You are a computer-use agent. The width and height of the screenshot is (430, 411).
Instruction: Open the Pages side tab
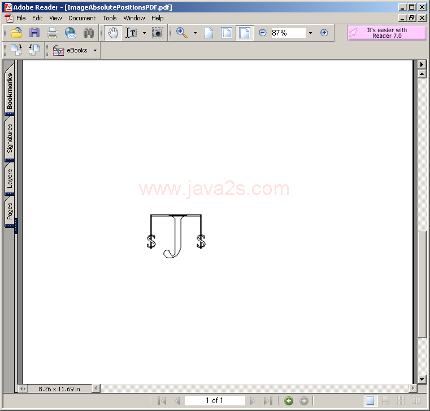point(10,211)
